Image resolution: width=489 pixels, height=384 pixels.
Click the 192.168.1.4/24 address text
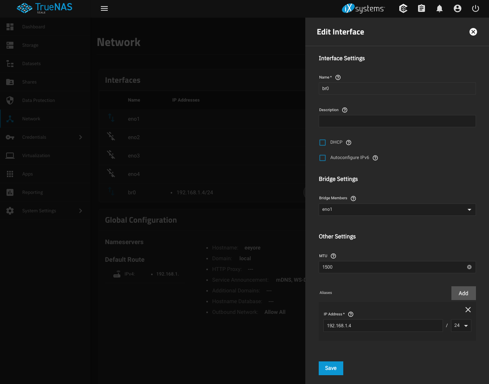pyautogui.click(x=195, y=192)
